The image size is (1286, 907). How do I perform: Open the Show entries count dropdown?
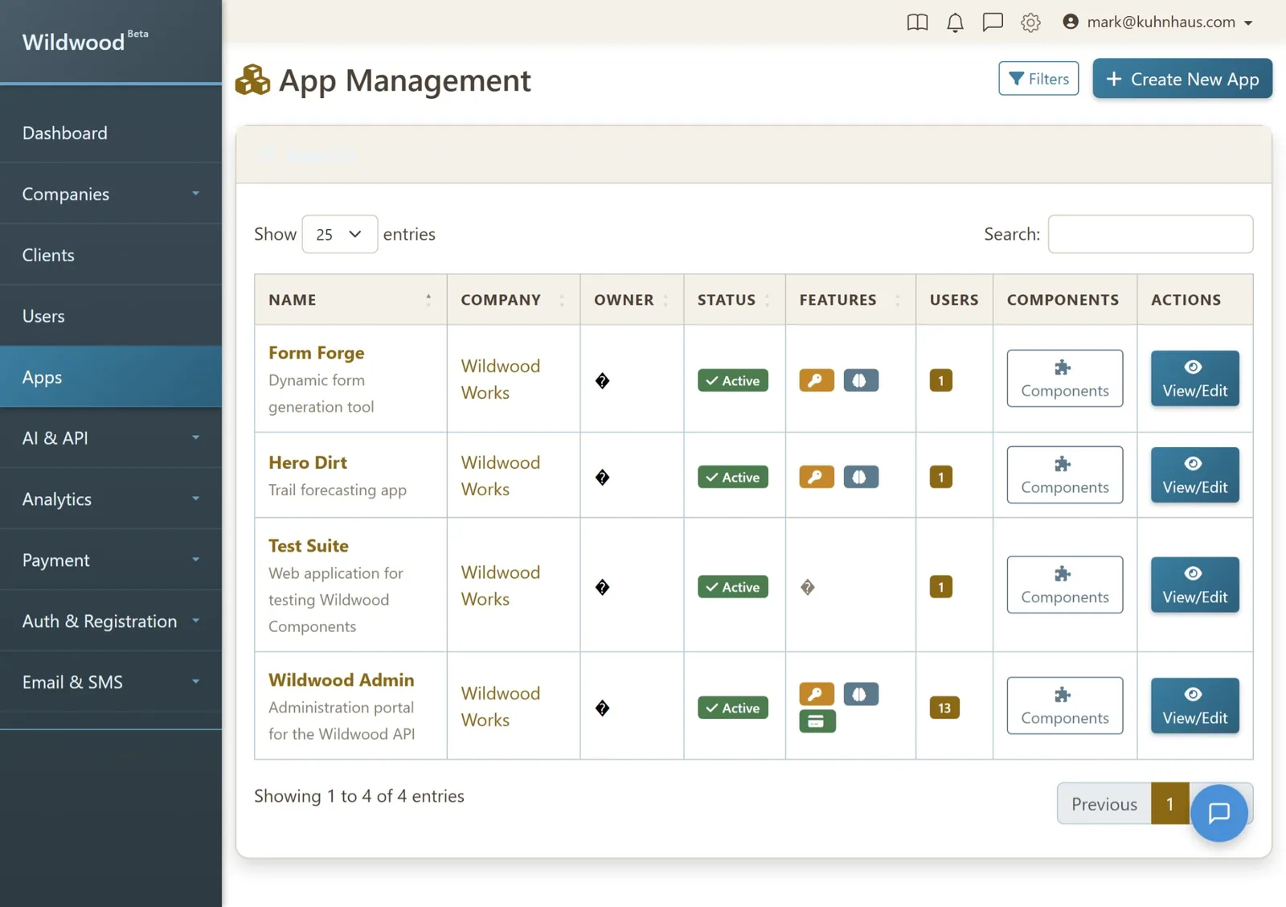[x=339, y=234]
